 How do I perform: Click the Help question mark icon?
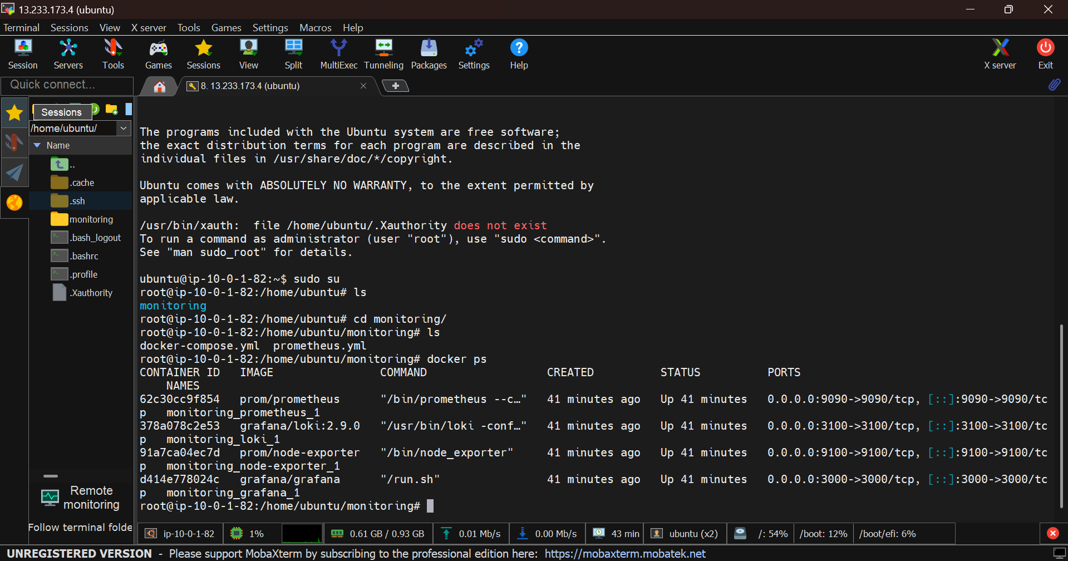point(519,54)
